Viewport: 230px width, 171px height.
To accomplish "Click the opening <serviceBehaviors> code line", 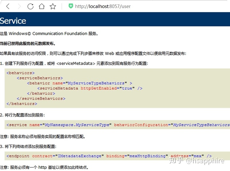I will point(40,78).
